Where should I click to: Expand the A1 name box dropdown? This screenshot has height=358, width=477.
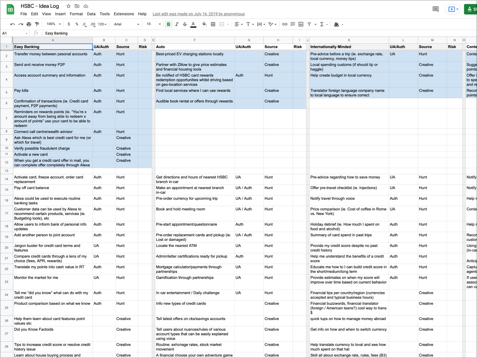click(26, 33)
